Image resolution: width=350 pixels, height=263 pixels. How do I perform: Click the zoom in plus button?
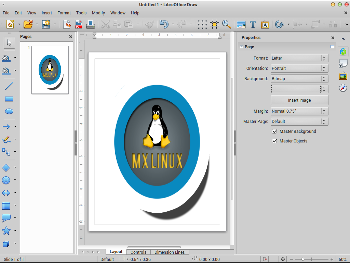tap(332, 259)
